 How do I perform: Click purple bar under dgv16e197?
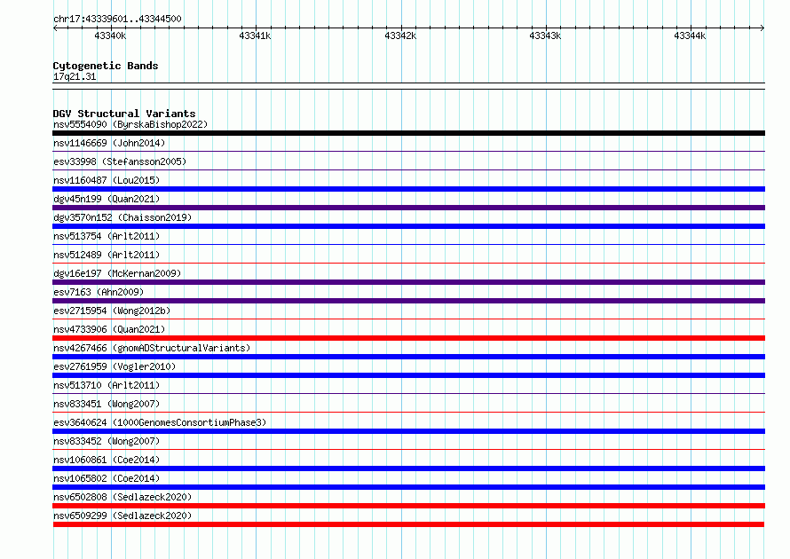408,282
